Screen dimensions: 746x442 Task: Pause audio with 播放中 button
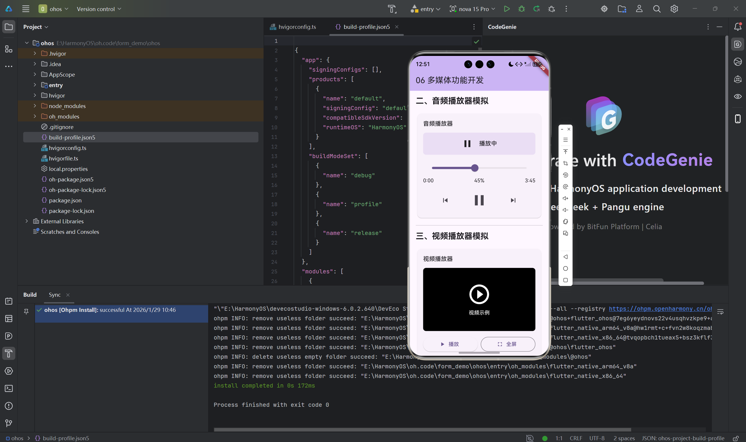(479, 144)
